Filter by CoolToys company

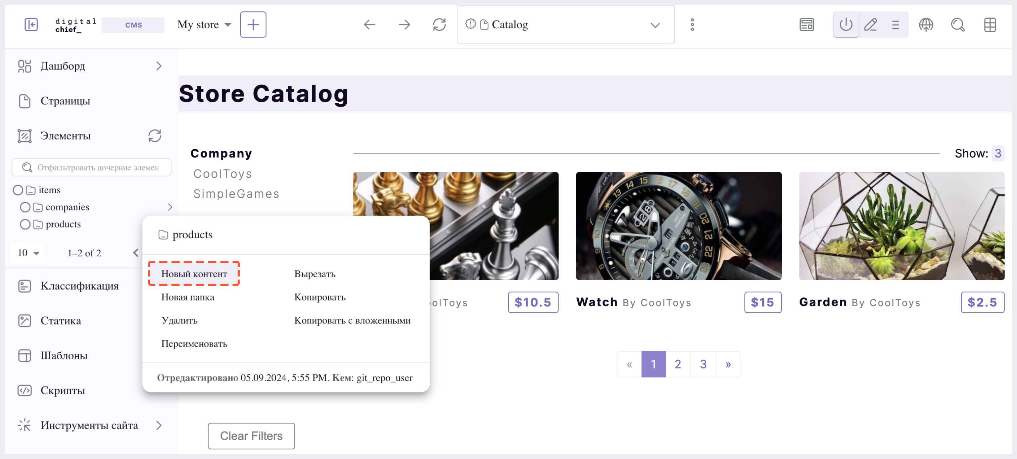click(x=222, y=174)
